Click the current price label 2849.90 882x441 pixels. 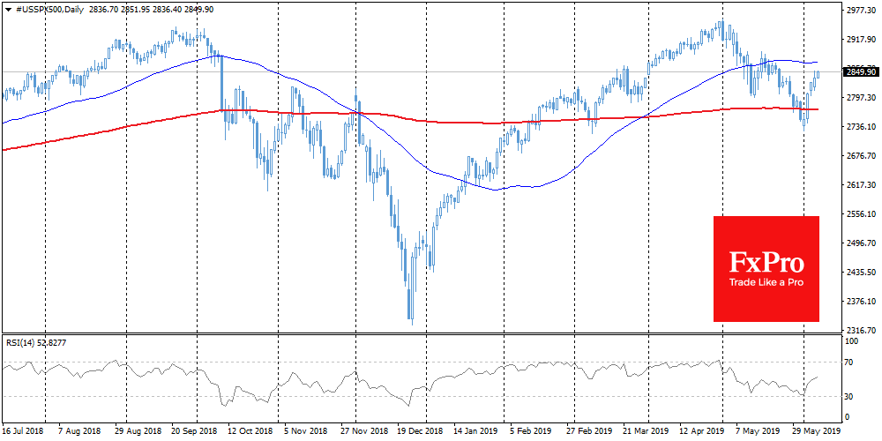[861, 72]
